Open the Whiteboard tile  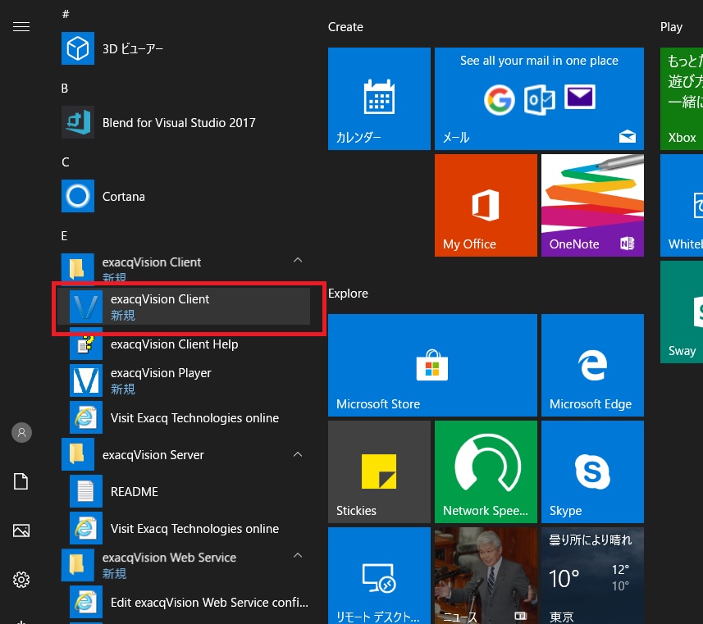click(x=682, y=205)
